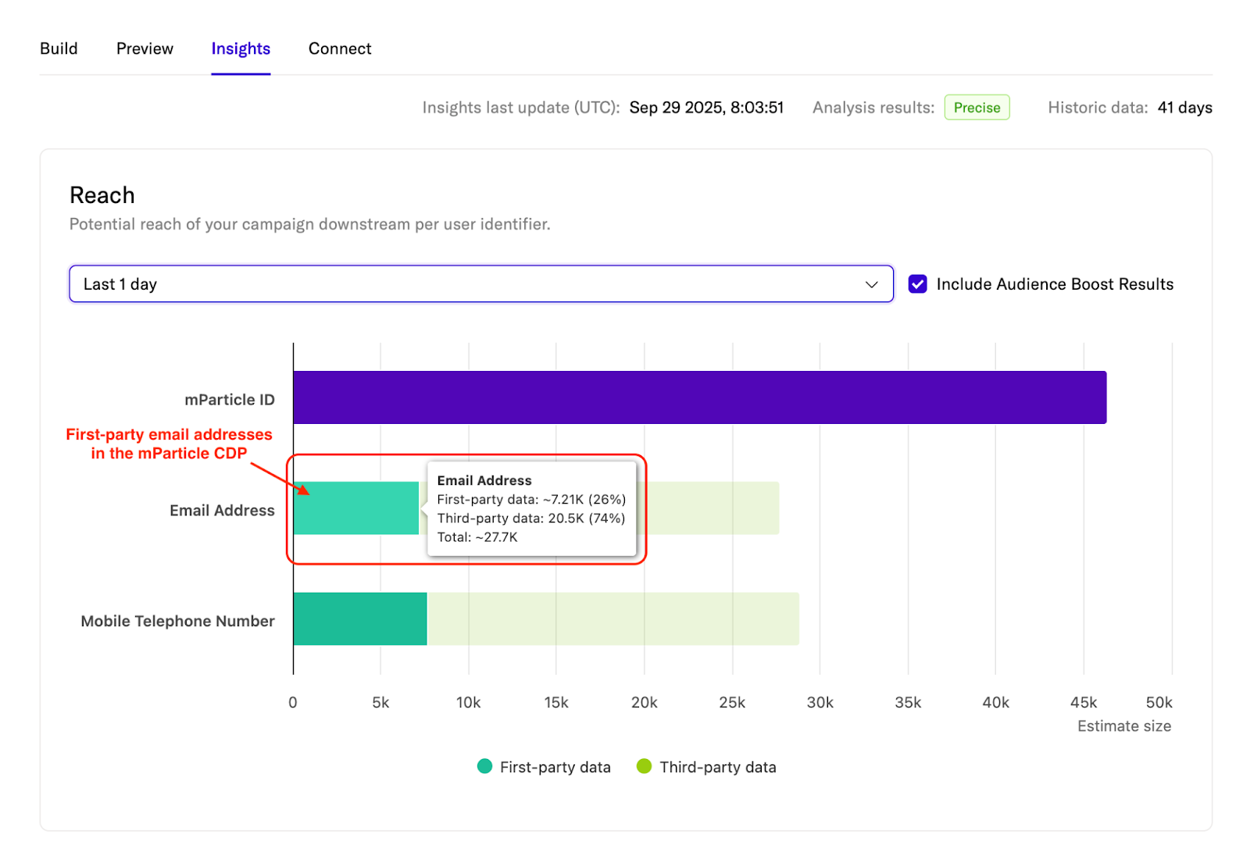Toggle First-party data legend dot
This screenshot has width=1250, height=848.
coord(484,767)
